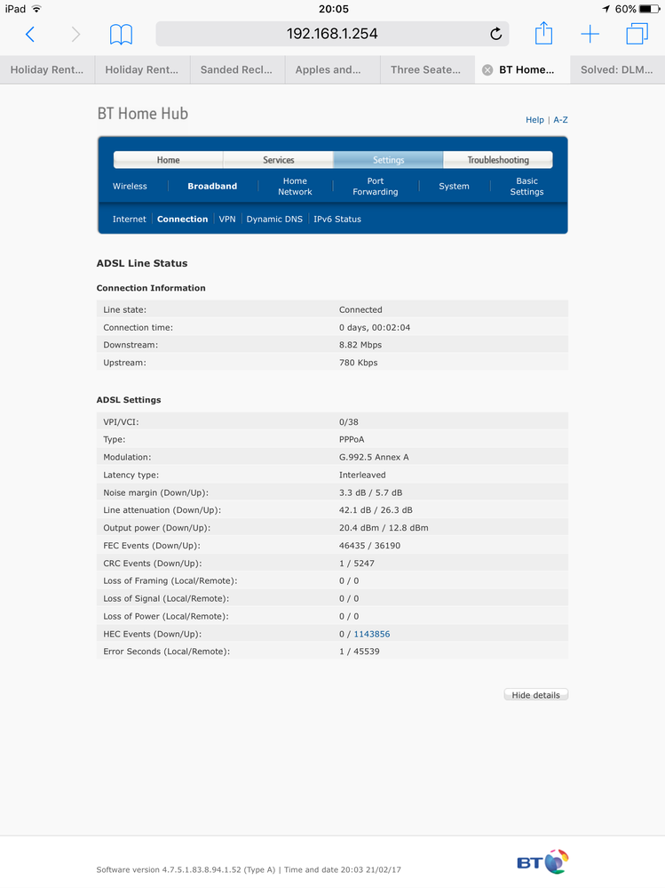Open the Internet submenu link

coord(129,220)
